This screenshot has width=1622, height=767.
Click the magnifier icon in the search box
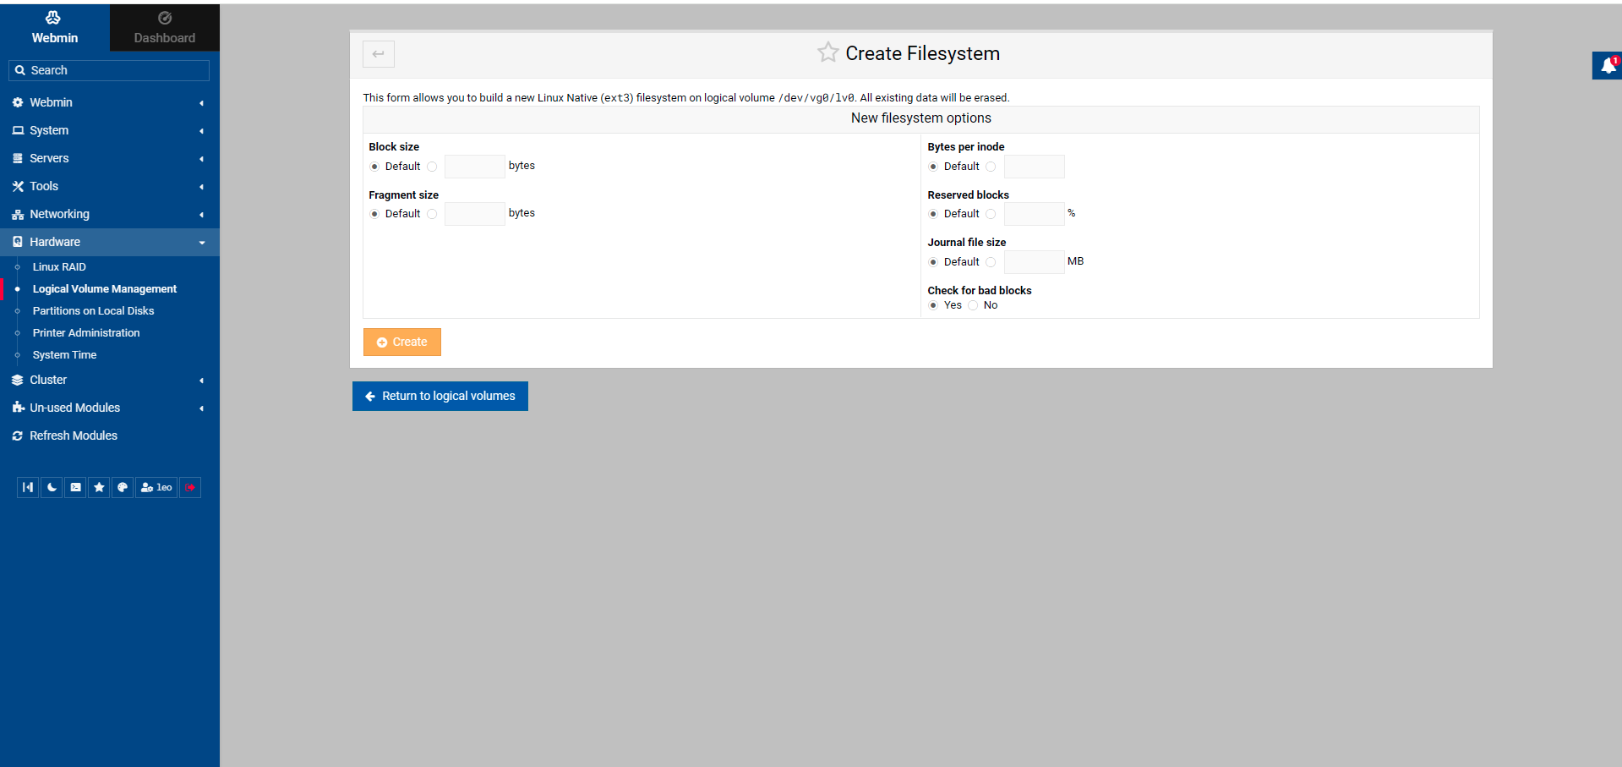pos(20,70)
